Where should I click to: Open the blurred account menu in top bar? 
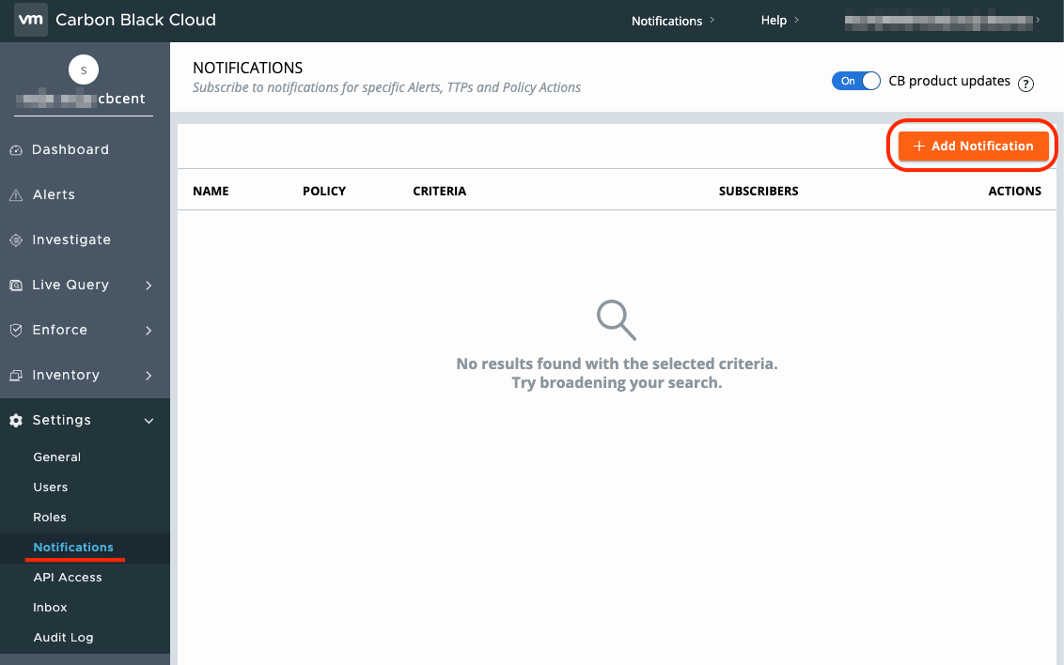(942, 22)
